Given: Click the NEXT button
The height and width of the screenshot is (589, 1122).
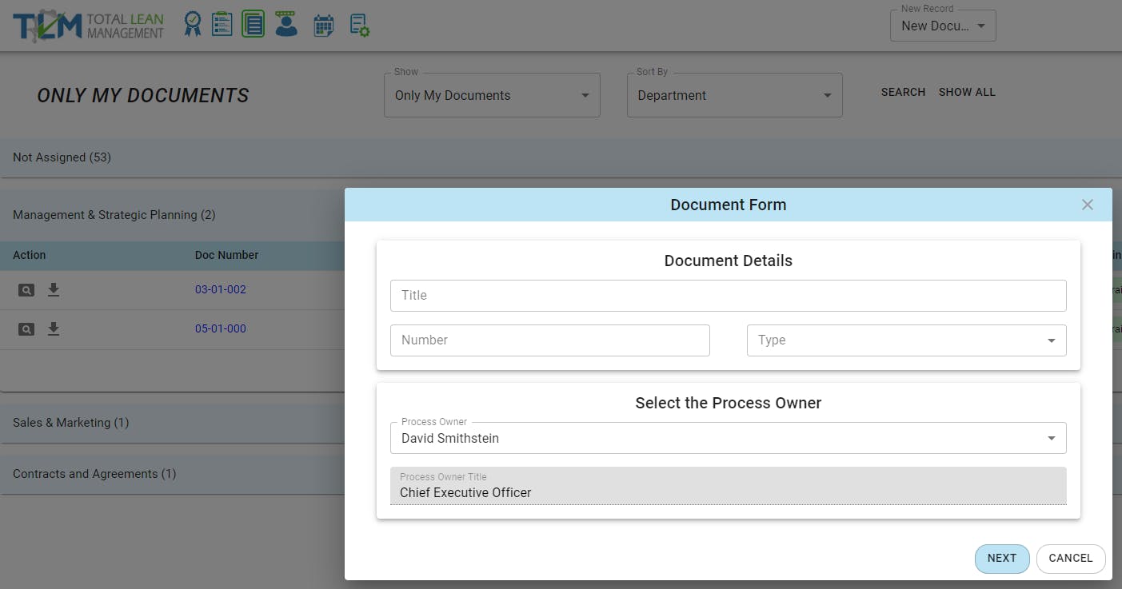Looking at the screenshot, I should pyautogui.click(x=1001, y=559).
